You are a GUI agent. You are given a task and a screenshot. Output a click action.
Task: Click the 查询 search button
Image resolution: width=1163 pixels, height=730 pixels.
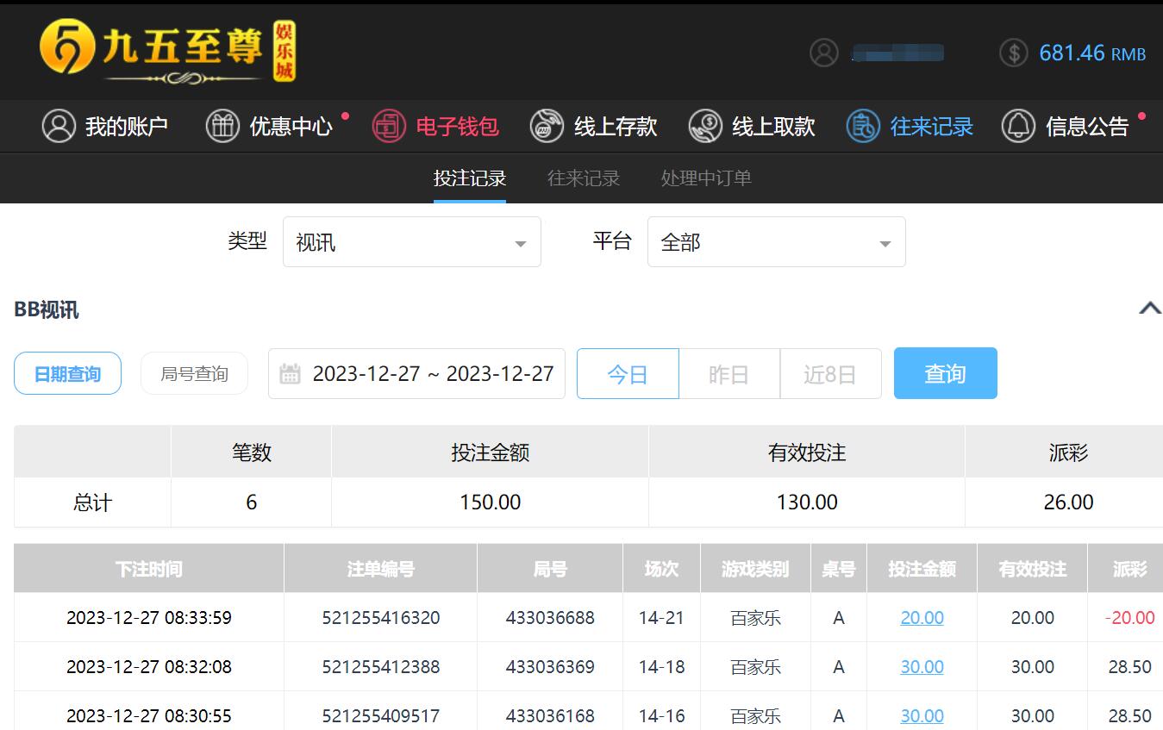pyautogui.click(x=946, y=373)
